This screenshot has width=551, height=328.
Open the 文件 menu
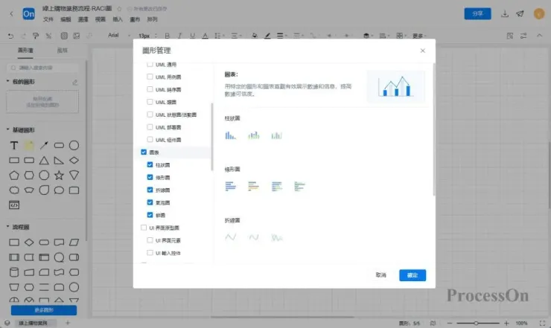48,19
